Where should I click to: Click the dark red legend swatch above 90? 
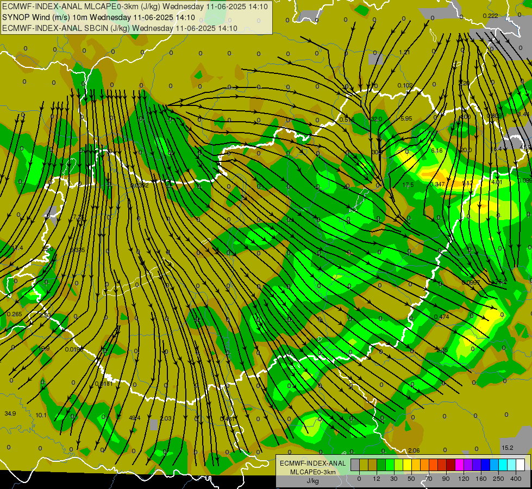(451, 465)
